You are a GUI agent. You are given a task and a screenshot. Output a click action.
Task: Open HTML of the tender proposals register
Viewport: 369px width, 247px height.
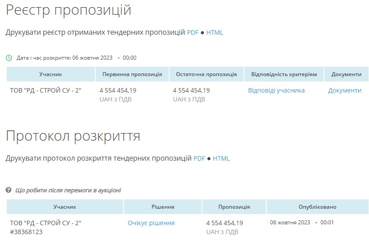pyautogui.click(x=215, y=32)
